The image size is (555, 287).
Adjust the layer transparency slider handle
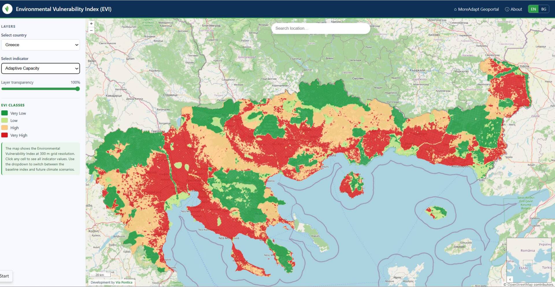(x=77, y=89)
